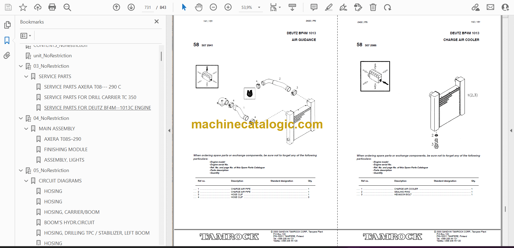Click the SEALING RING parts row text
This screenshot has height=248, width=514.
coord(402,192)
